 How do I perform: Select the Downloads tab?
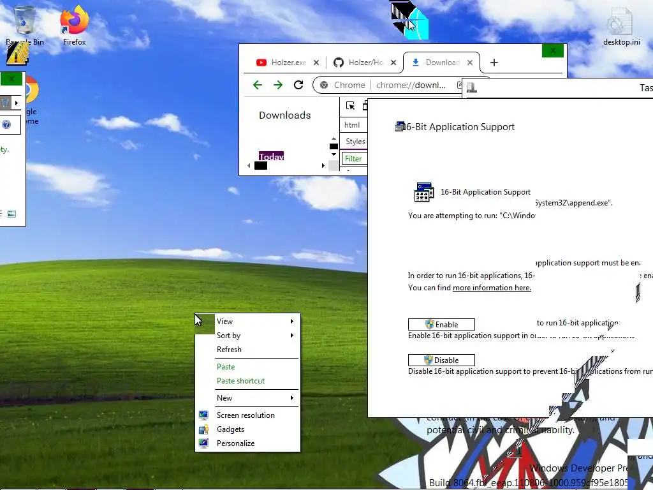click(x=443, y=63)
